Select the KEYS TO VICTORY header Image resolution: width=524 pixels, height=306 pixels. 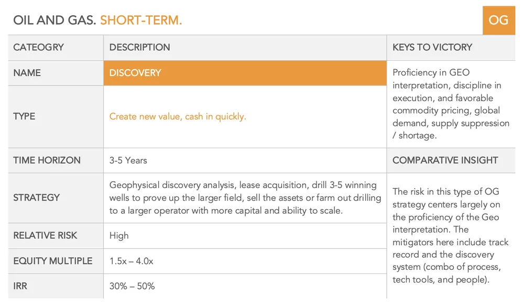[x=432, y=47]
